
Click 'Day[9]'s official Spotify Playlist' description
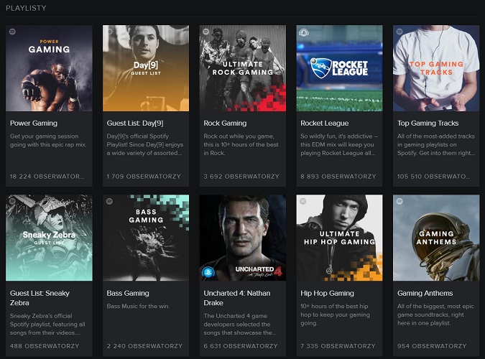click(144, 144)
